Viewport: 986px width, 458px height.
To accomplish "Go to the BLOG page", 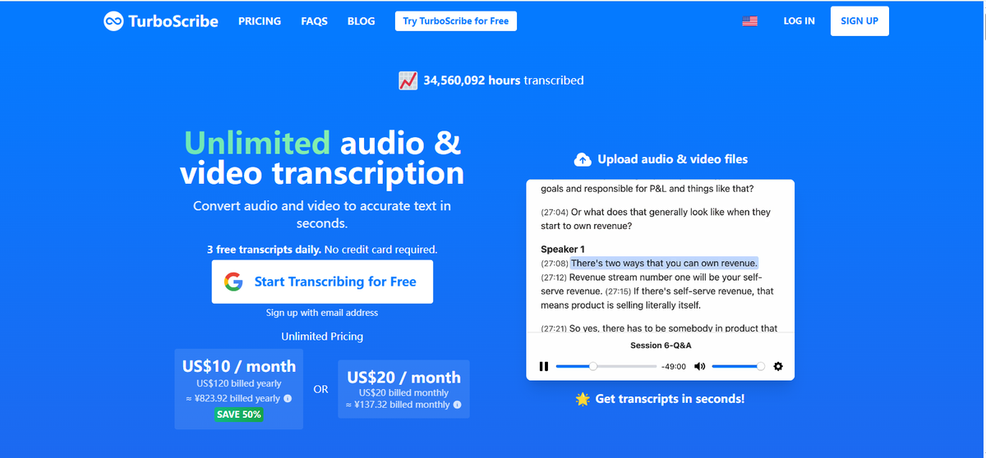I will [361, 21].
